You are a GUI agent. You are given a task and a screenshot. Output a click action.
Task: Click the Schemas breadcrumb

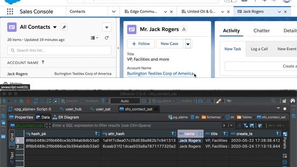(212, 117)
